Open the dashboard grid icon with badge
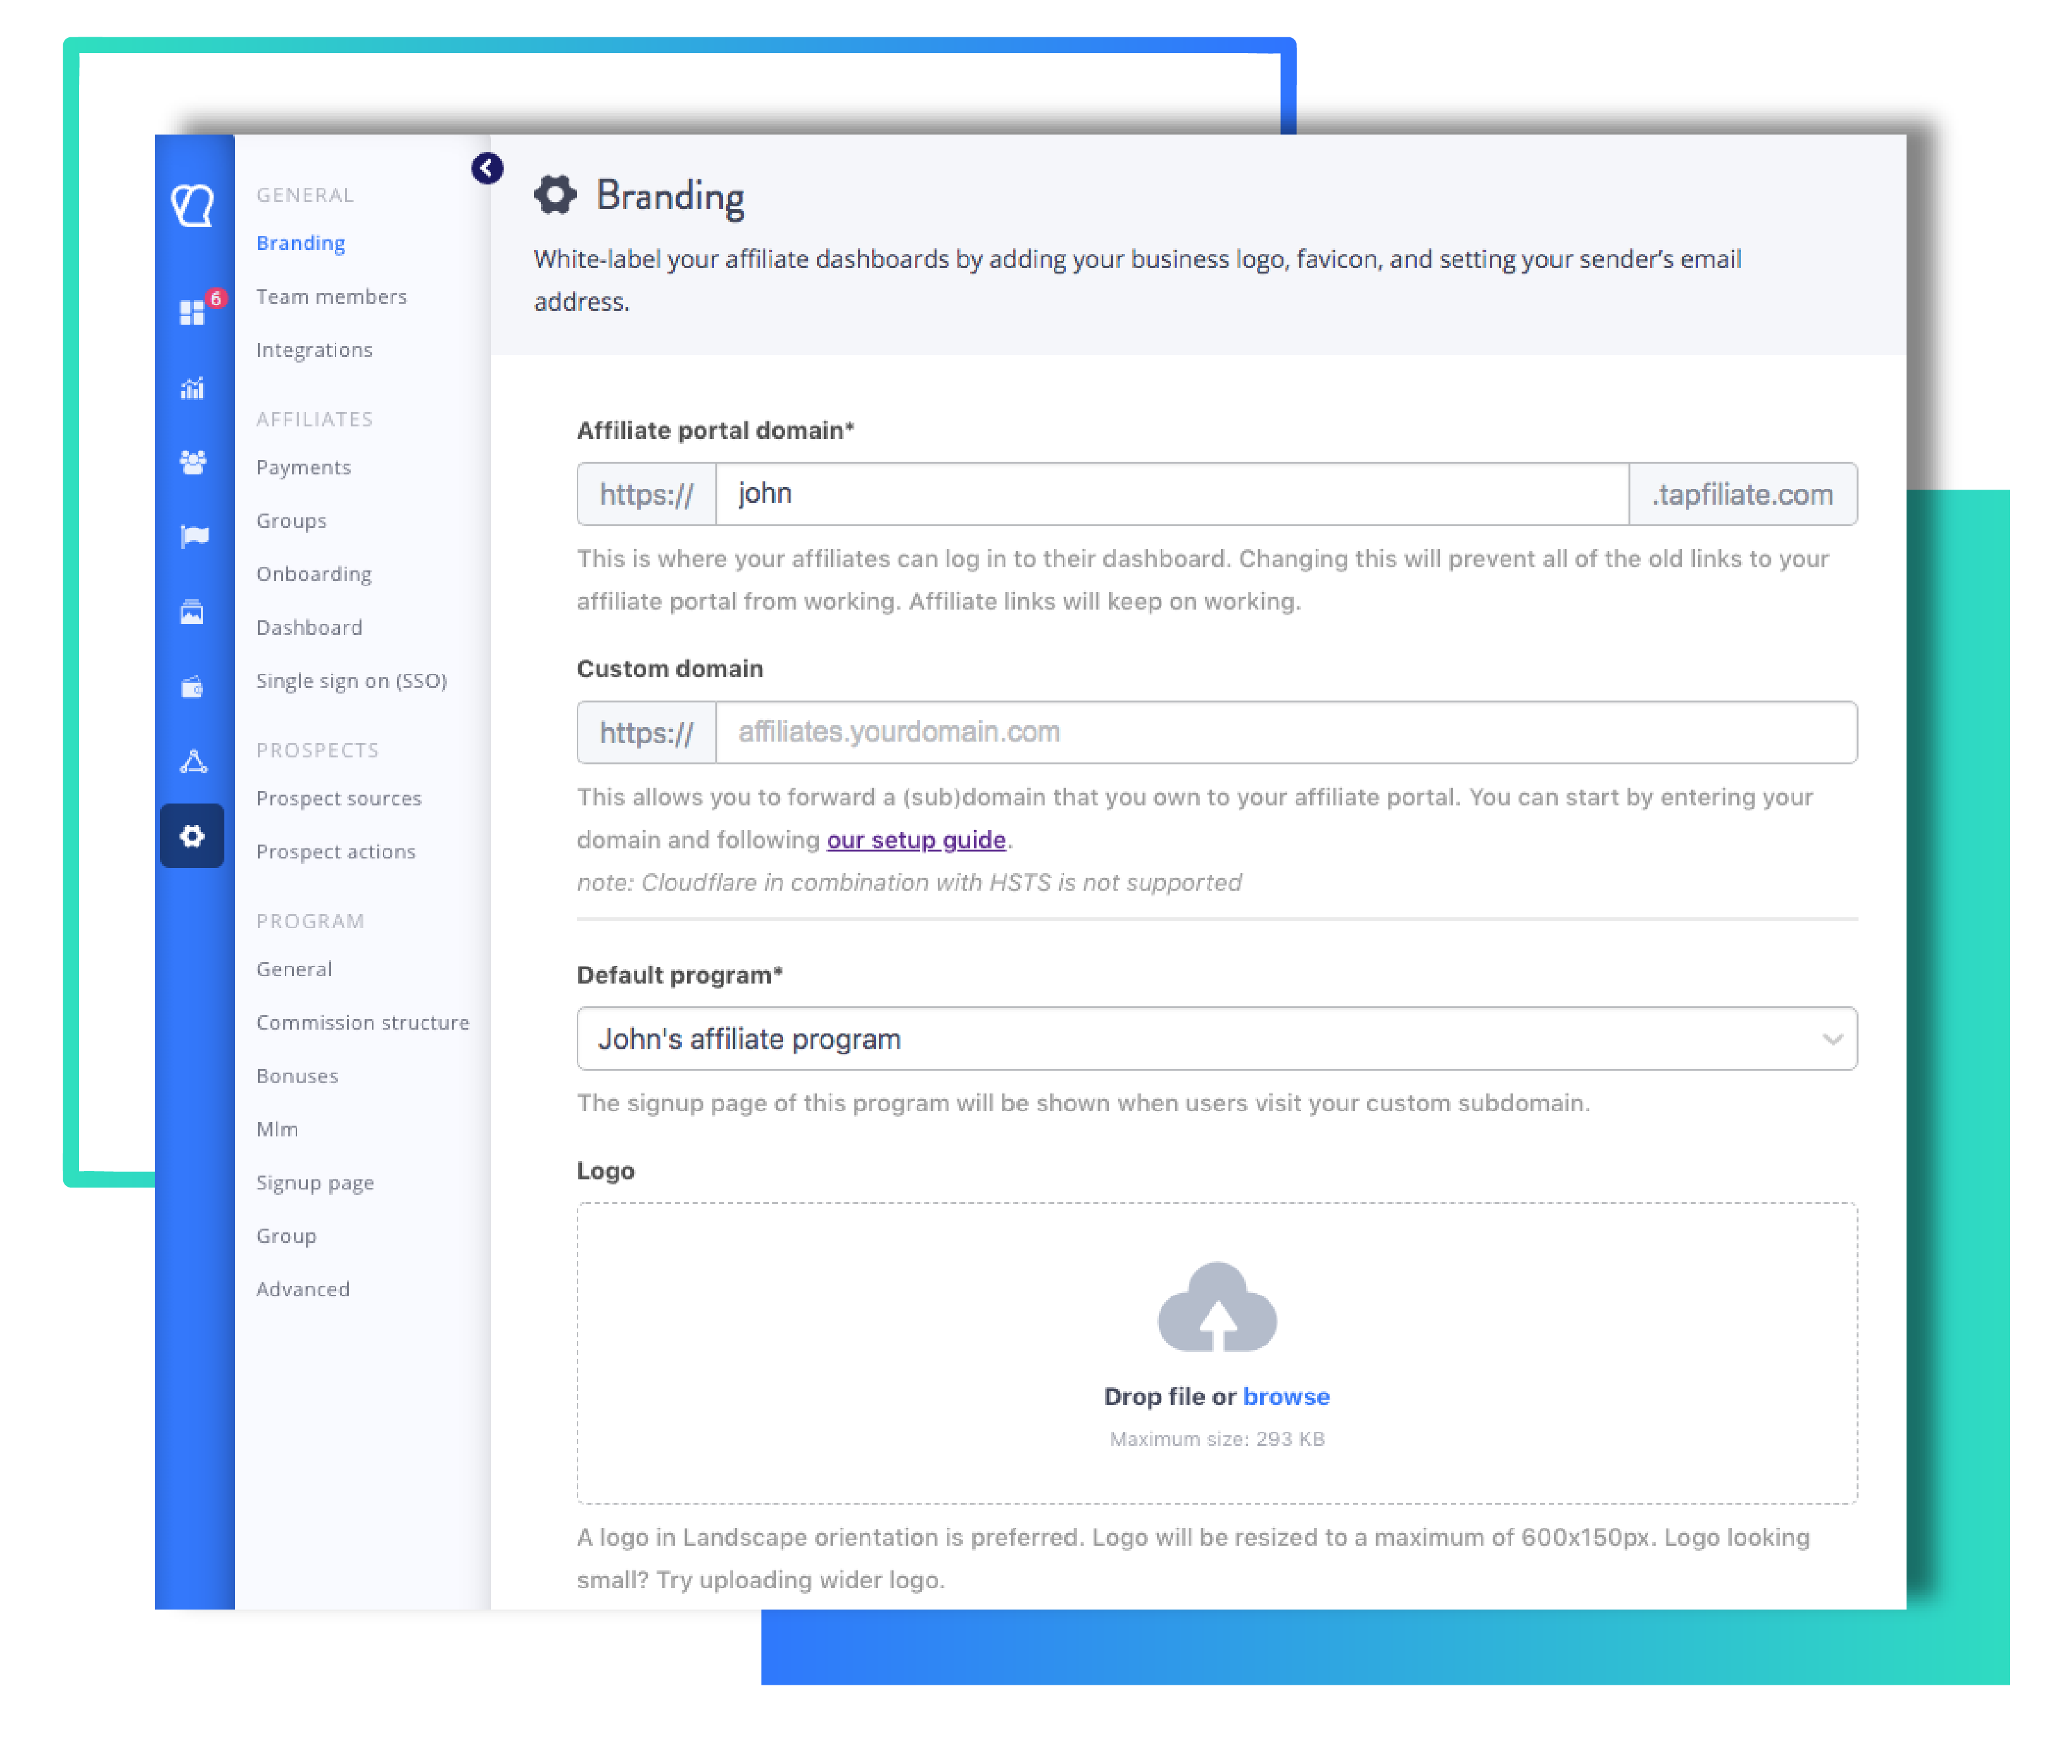Image resolution: width=2062 pixels, height=1746 pixels. tap(192, 313)
